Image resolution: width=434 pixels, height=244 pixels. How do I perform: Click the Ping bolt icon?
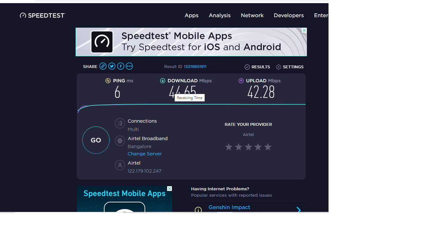108,81
